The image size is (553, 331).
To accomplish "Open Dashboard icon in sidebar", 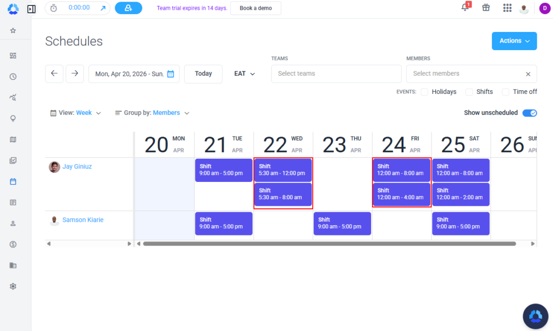I will [x=13, y=56].
